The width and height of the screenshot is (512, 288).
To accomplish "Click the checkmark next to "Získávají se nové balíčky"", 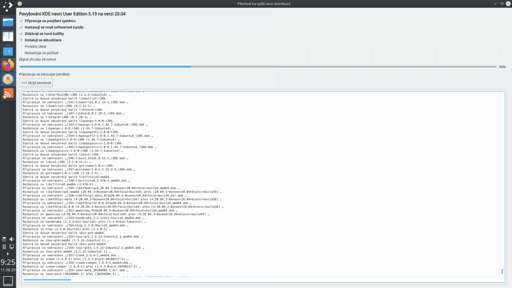I will click(21, 34).
